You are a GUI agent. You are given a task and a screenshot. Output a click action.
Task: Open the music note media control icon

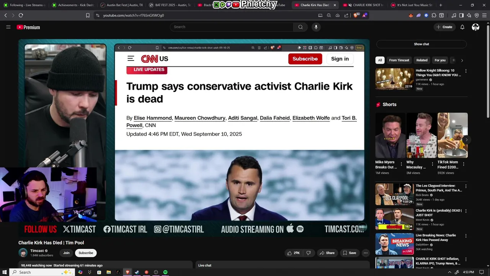pyautogui.click(x=454, y=15)
